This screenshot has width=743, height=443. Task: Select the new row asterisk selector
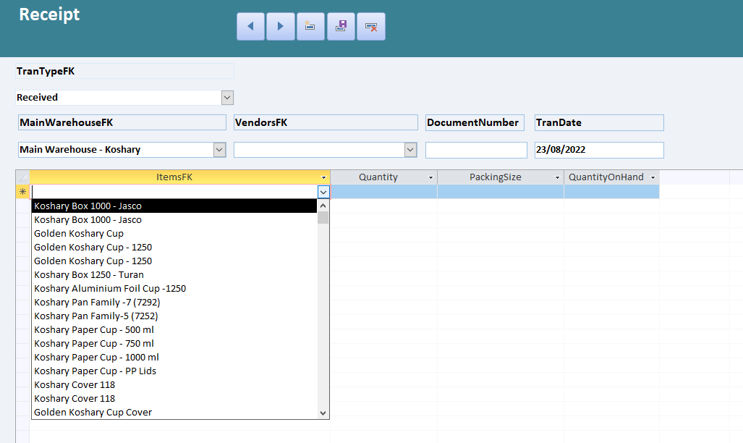tap(22, 192)
